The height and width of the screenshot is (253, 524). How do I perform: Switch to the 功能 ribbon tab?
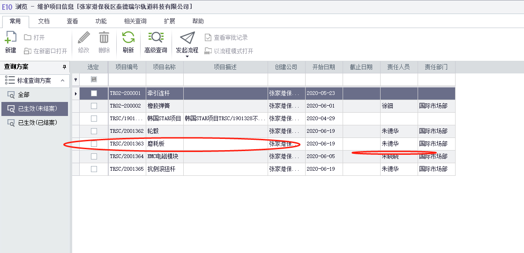point(101,22)
